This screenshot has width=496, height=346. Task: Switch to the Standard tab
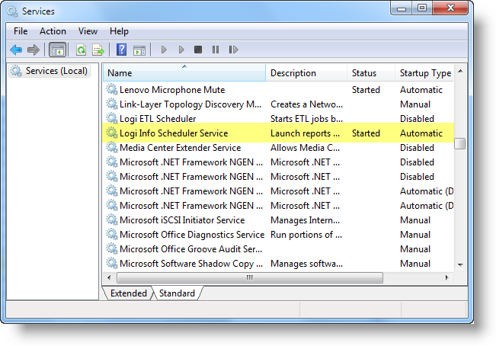(x=177, y=293)
